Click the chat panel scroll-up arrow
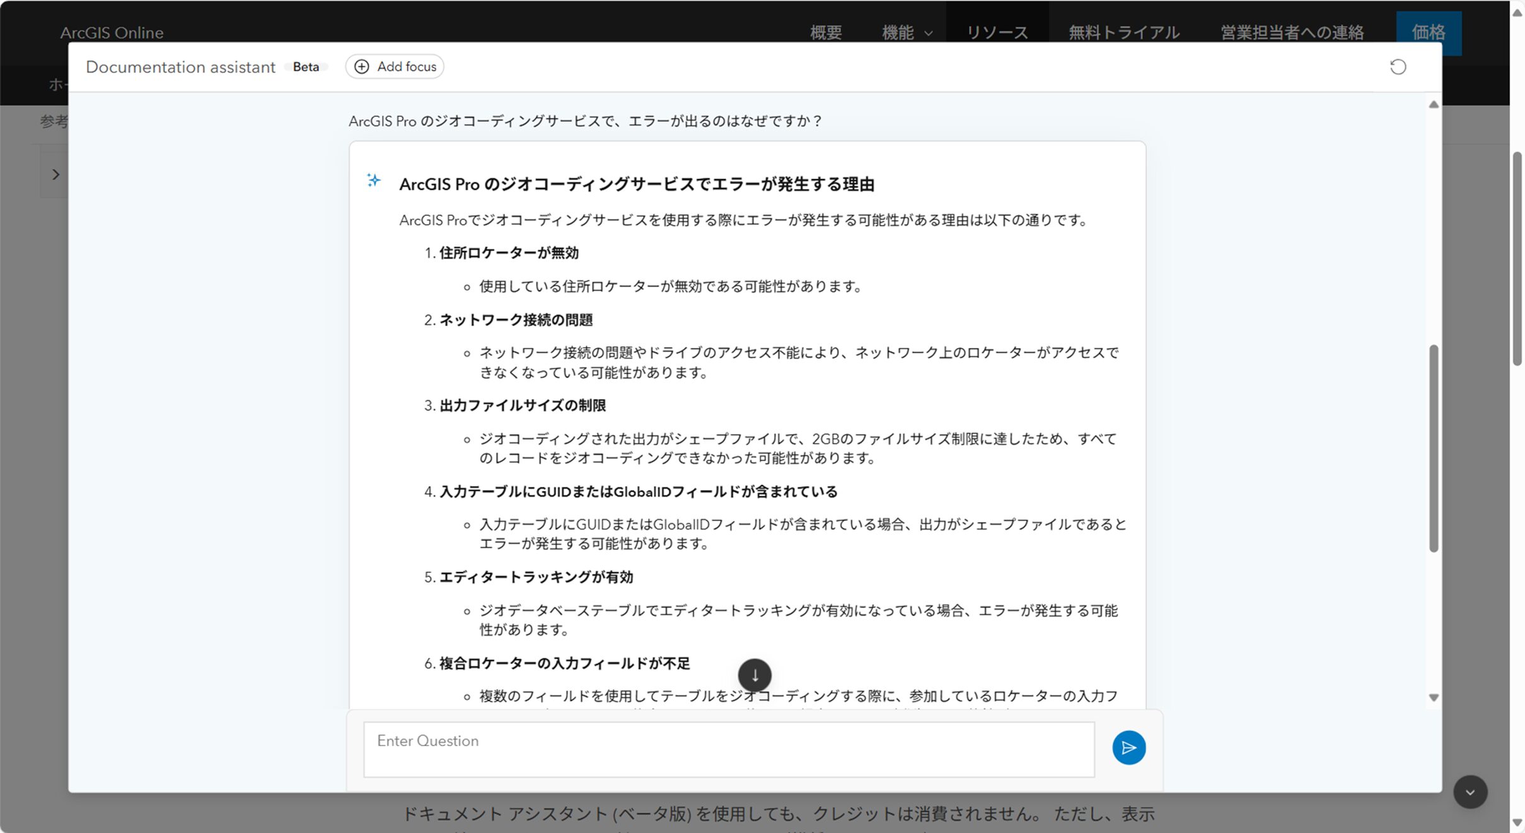Viewport: 1525px width, 833px height. coord(1434,105)
